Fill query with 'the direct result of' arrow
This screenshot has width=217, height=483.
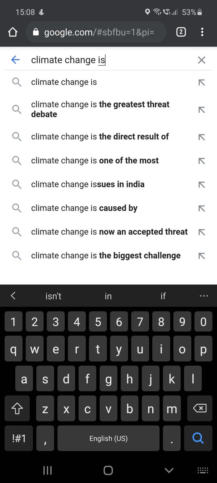click(x=202, y=137)
